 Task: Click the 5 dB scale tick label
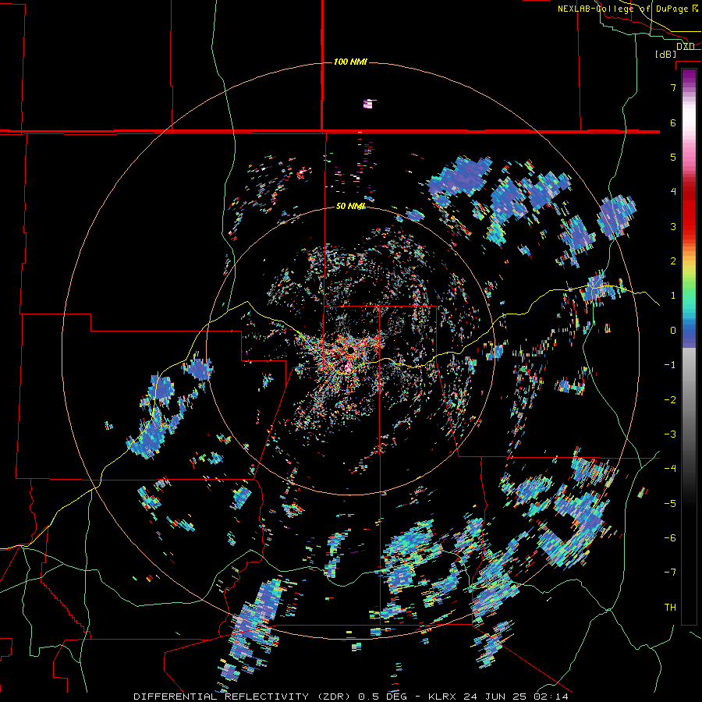click(673, 157)
